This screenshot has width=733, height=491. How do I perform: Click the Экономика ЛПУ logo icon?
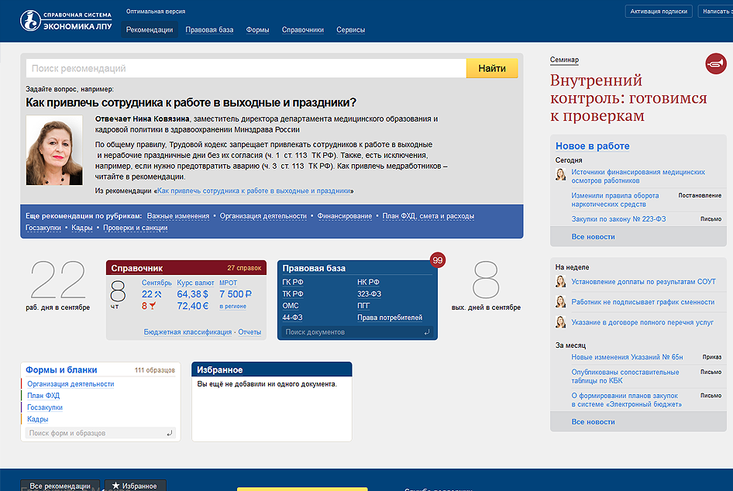coord(31,21)
